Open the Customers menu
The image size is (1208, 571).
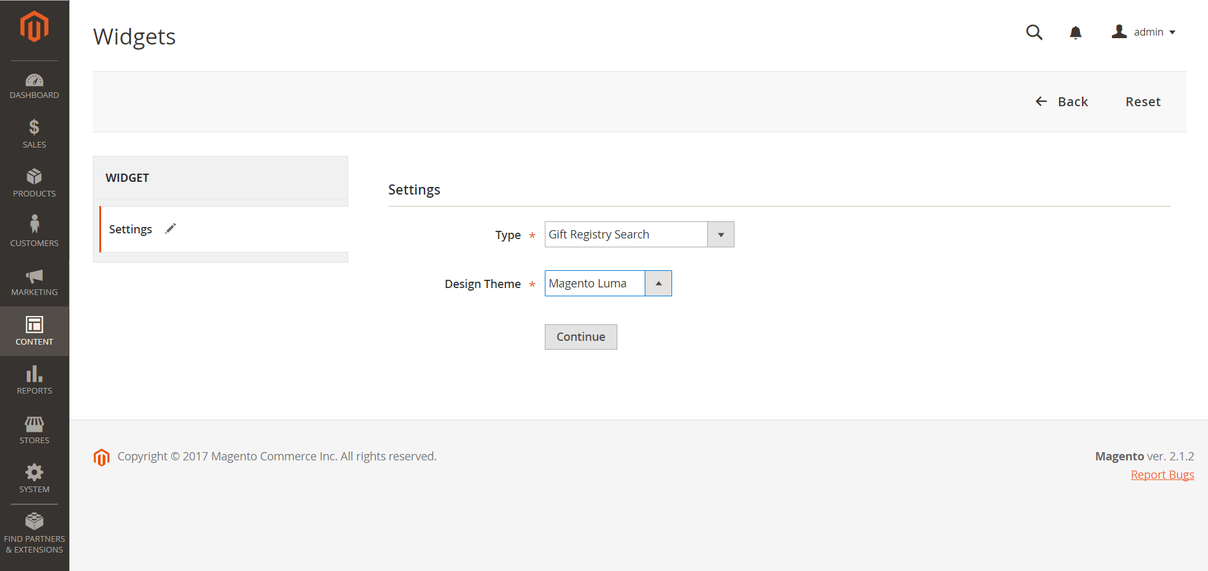point(34,233)
